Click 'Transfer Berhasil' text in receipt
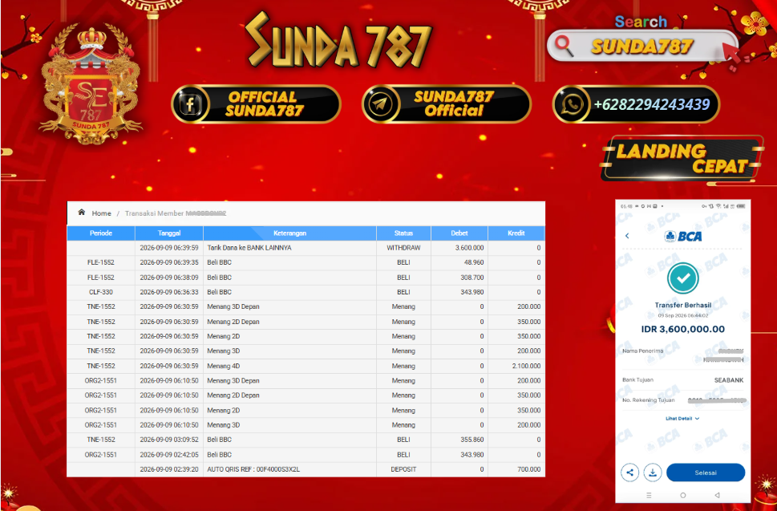Viewport: 777px width, 511px height. point(683,306)
